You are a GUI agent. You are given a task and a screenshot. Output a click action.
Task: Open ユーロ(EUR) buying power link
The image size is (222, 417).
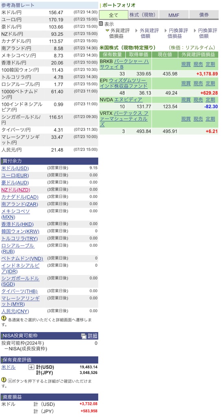(x=15, y=176)
